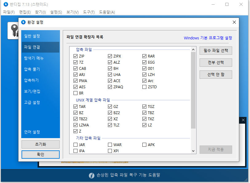Toggle the 001 file association
The image size is (250, 183).
(x=144, y=69)
